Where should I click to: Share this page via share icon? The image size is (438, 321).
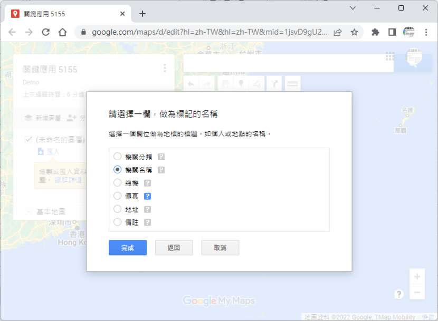coord(337,32)
